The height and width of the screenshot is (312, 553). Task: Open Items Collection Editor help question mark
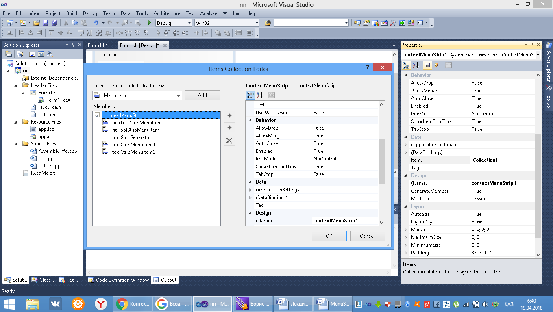[368, 67]
